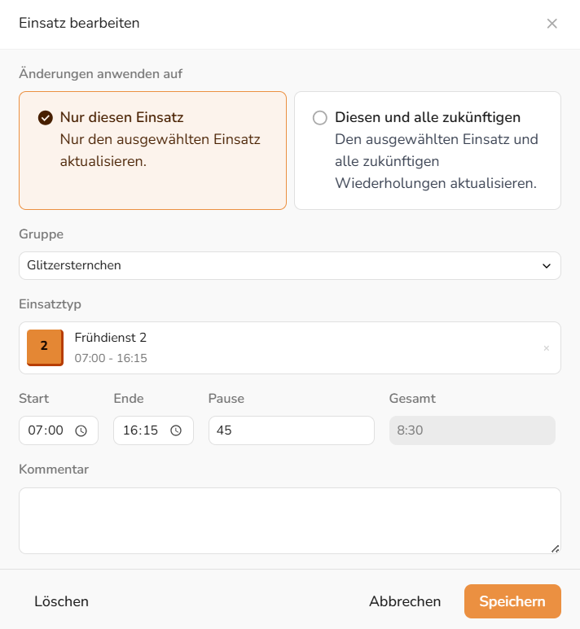Click the Pause input showing 45

[291, 430]
